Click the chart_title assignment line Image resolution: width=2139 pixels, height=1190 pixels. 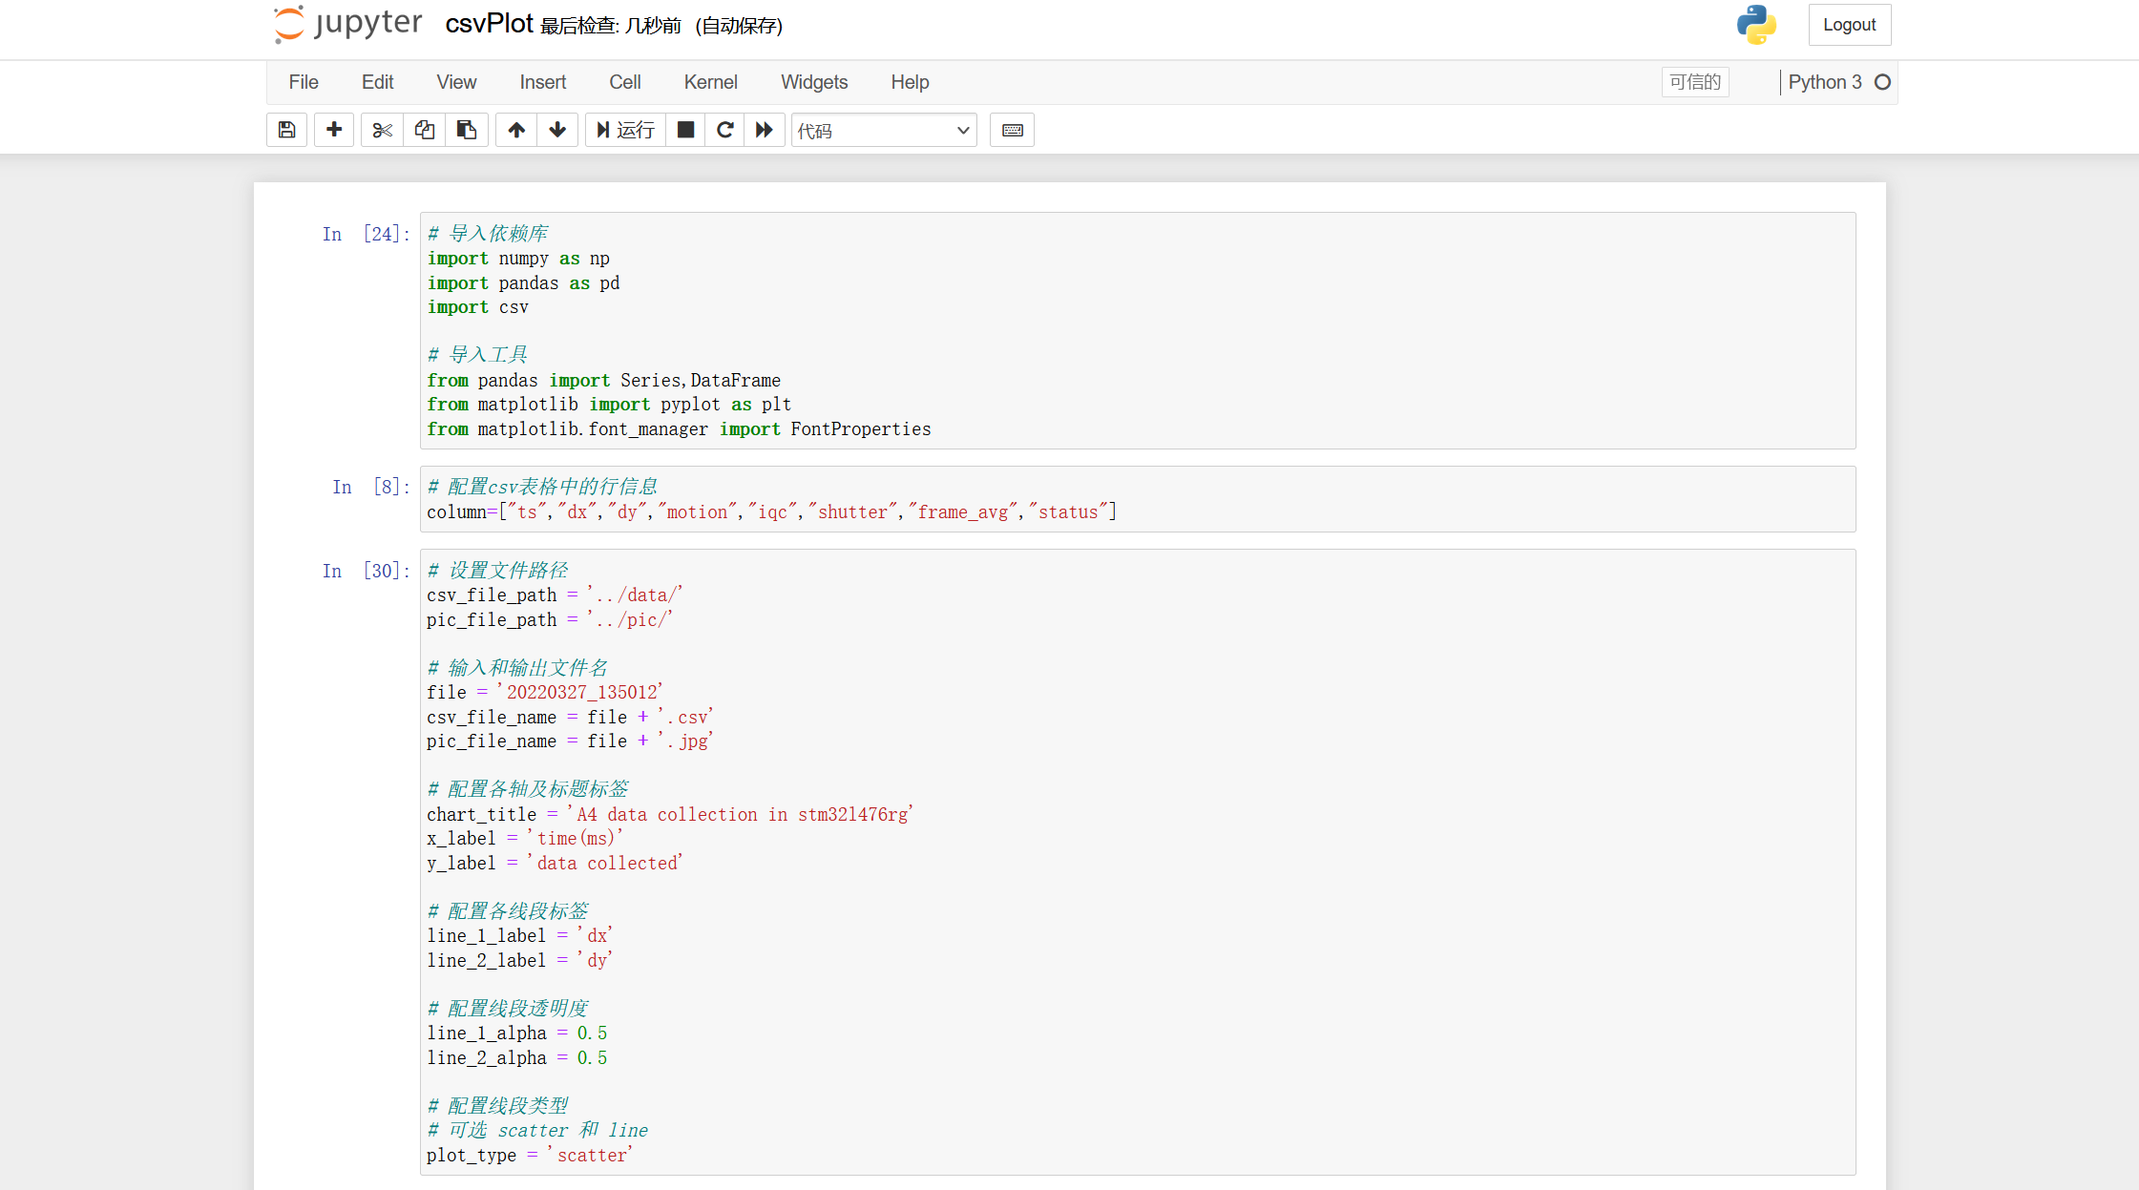[x=670, y=815]
